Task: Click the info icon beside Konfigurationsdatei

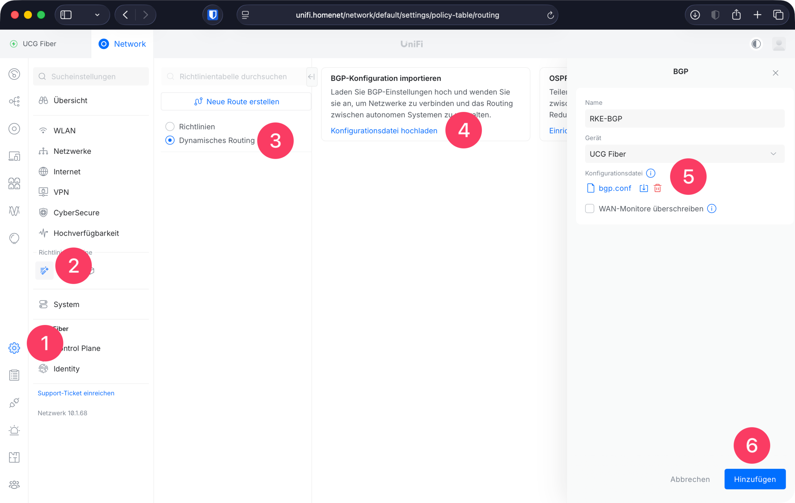Action: point(650,173)
